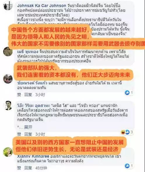Click the 3小时 timestamp below the 展开 comment
The width and height of the screenshot is (145, 172).
point(40,134)
